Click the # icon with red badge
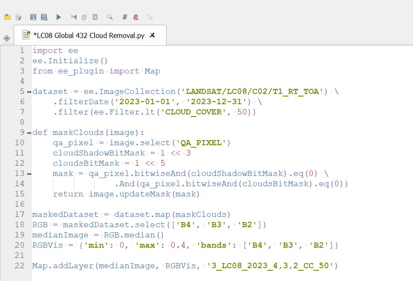Viewport: 413px width, 281px height. pos(136,17)
